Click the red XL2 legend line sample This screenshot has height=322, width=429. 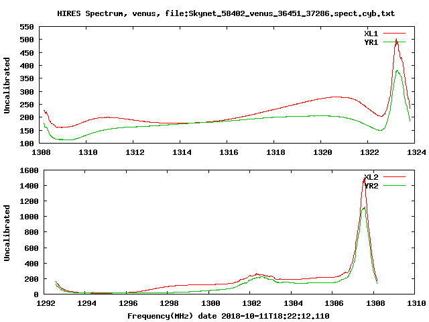pyautogui.click(x=394, y=177)
